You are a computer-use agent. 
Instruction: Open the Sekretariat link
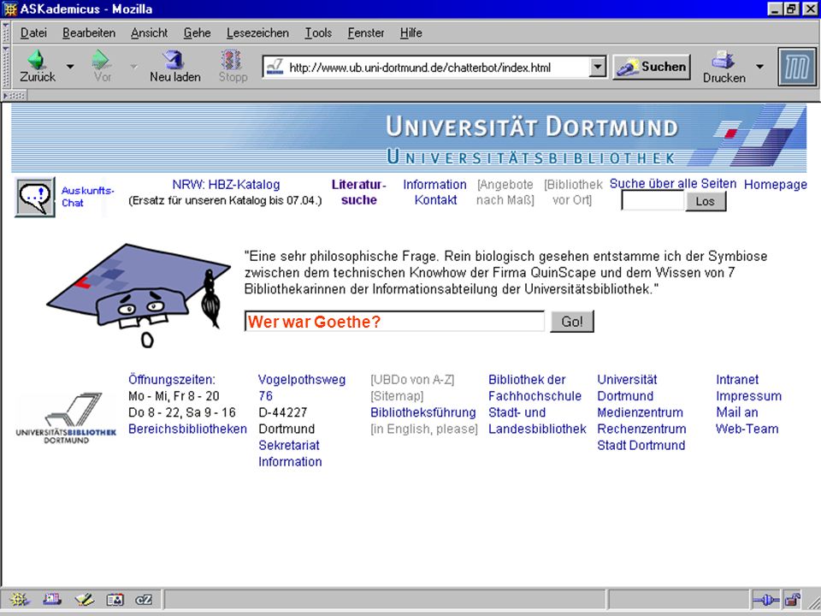tap(289, 445)
